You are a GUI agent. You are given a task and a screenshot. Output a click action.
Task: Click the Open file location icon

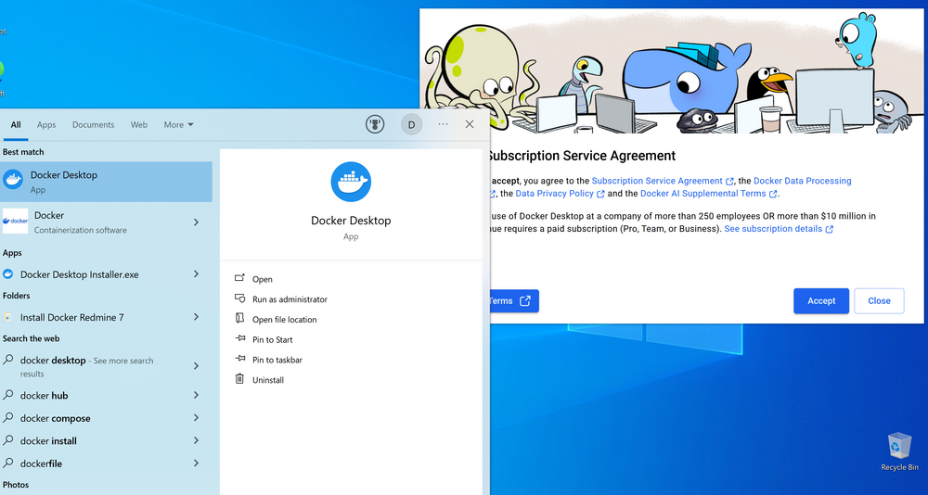pyautogui.click(x=239, y=319)
